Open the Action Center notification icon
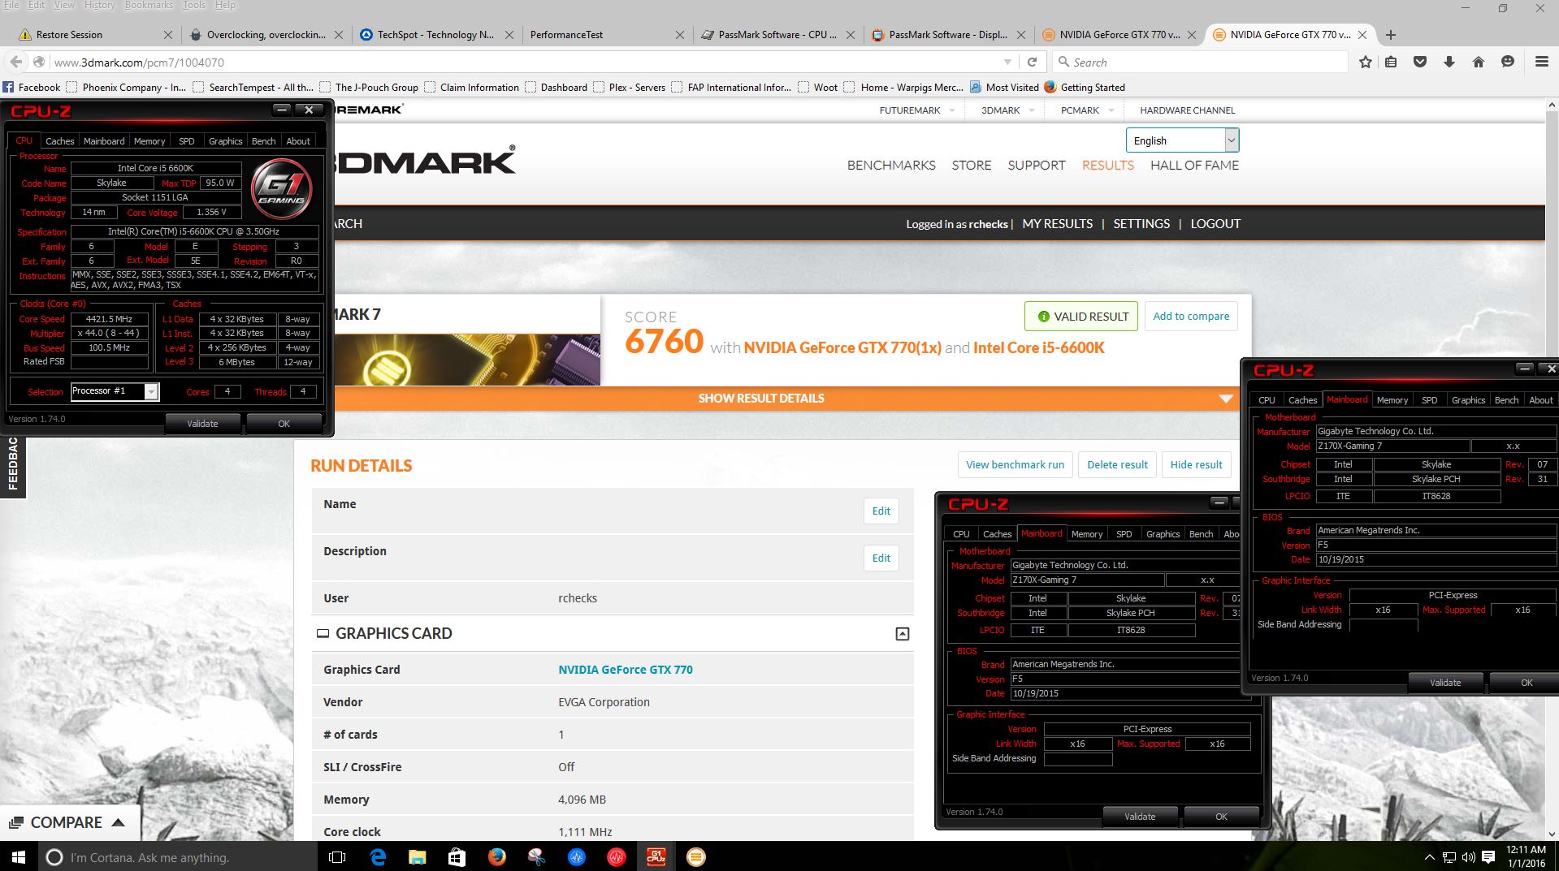Screen dimensions: 1559x871 [1488, 857]
